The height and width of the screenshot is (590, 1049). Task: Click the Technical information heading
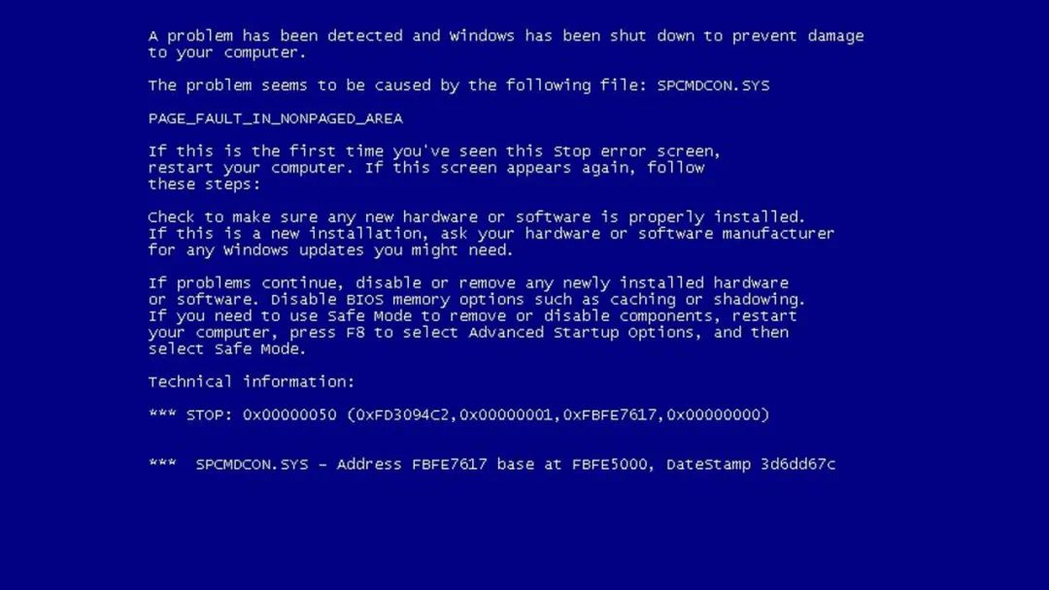pos(251,382)
